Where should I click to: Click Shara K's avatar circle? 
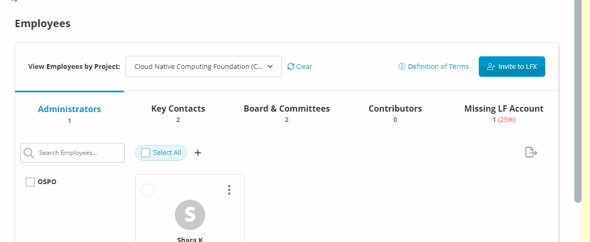click(190, 215)
